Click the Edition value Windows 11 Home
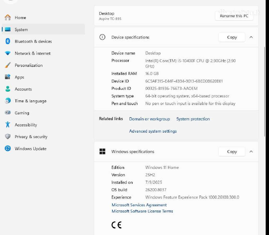This screenshot has width=269, height=235. point(162,167)
